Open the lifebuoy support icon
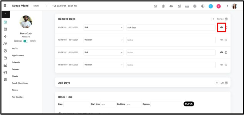 point(195,6)
